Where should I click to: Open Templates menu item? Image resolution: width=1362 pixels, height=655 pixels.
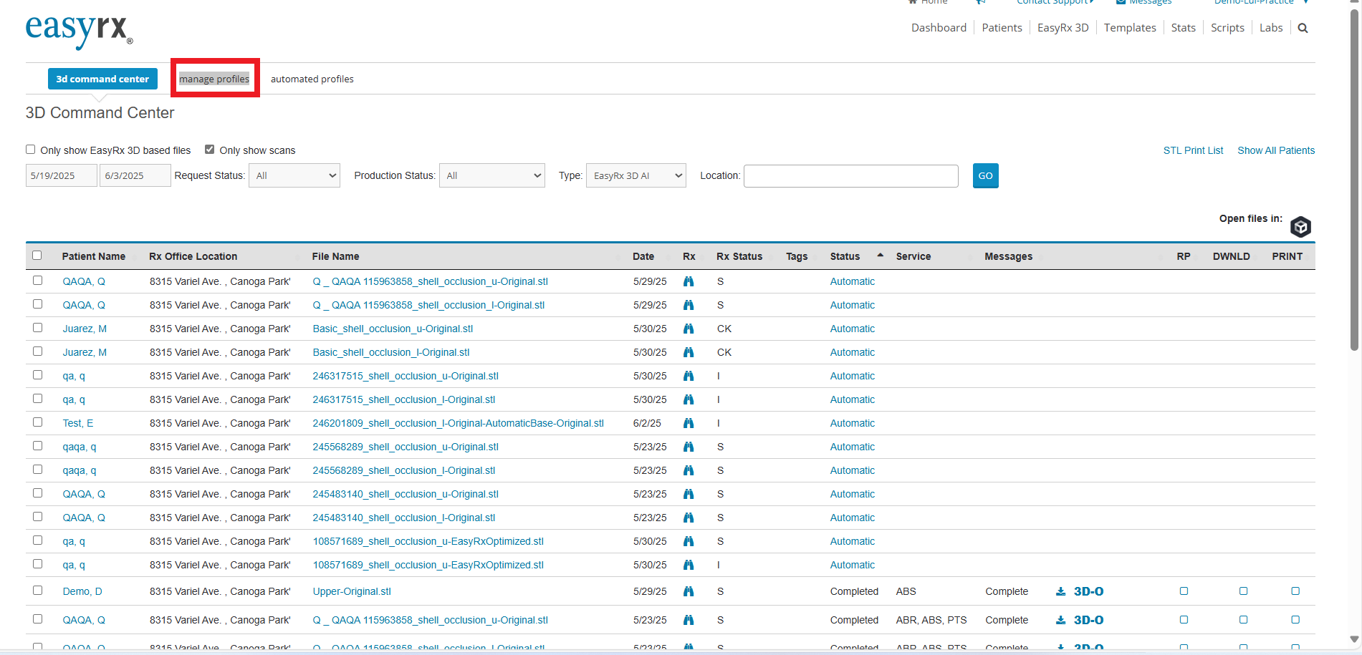[x=1130, y=28]
